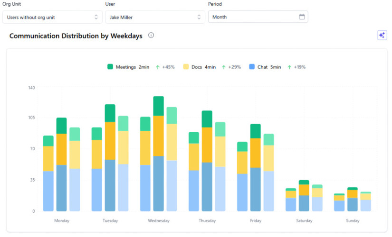Toggle the Meetings series via legend label
This screenshot has width=392, height=237.
click(x=126, y=67)
